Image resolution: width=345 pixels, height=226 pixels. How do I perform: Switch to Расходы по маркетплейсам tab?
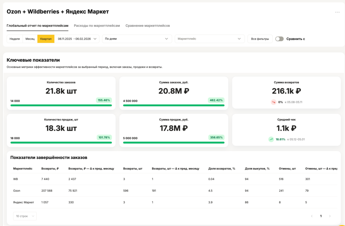(97, 26)
